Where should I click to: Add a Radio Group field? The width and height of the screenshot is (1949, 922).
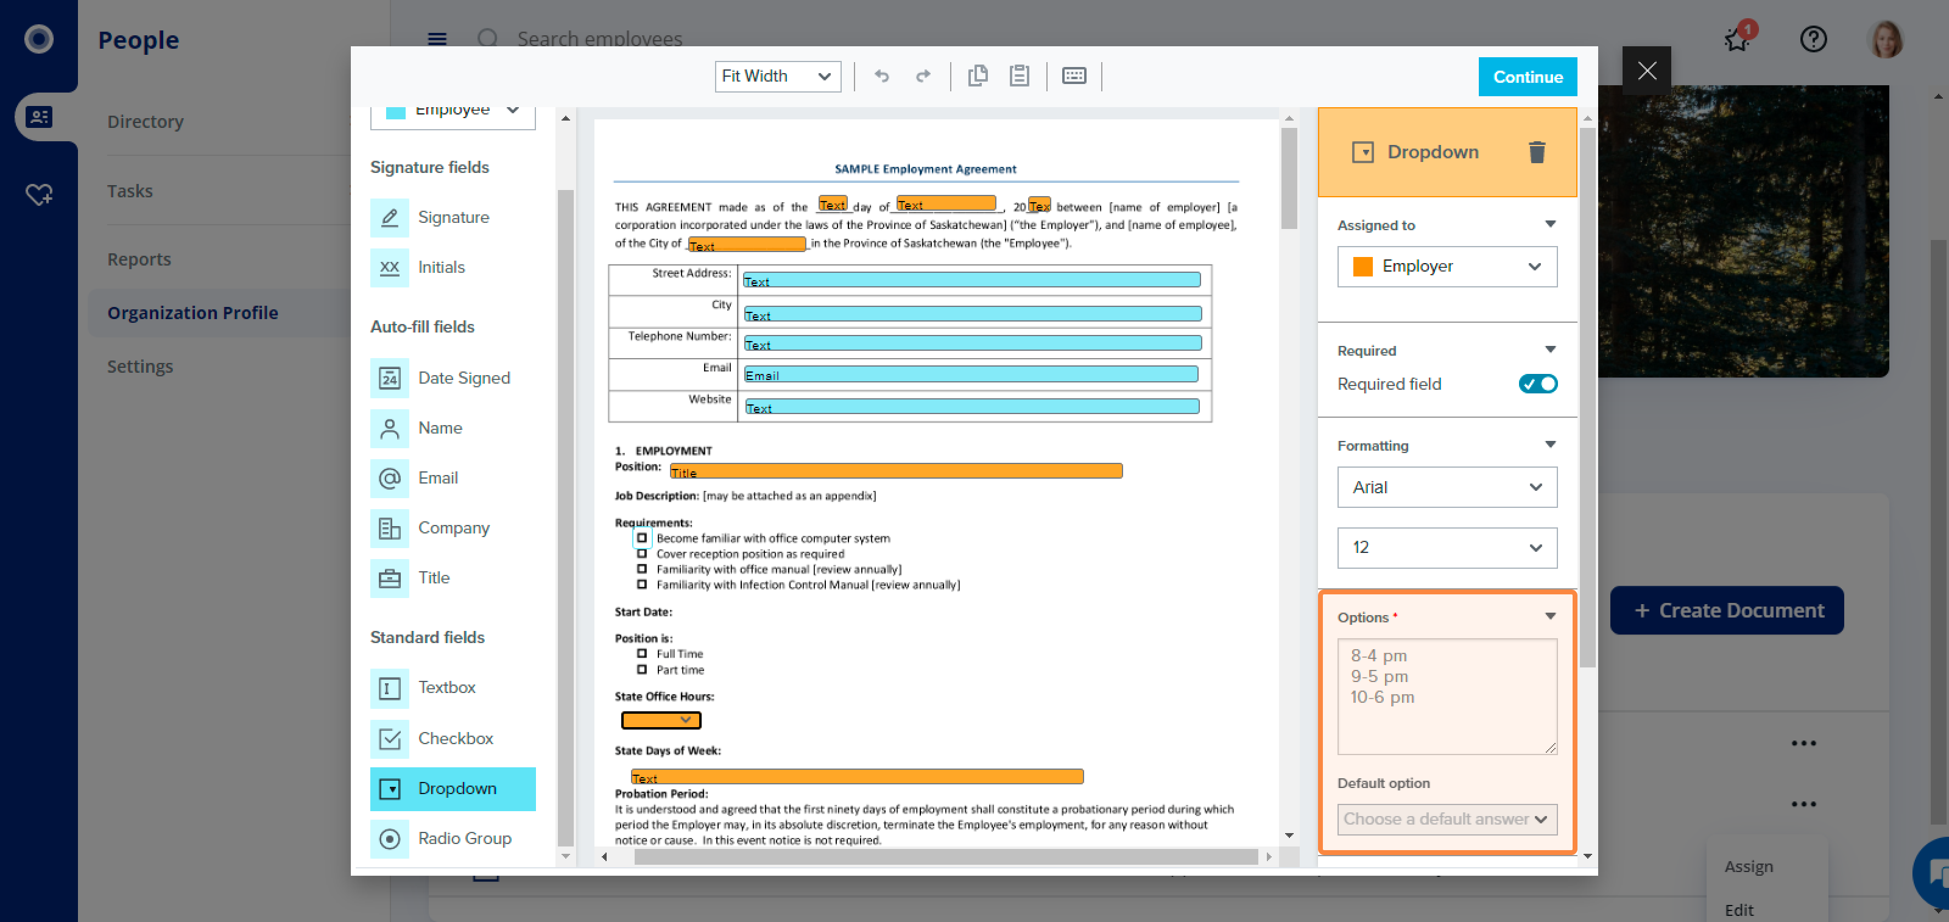pos(453,839)
